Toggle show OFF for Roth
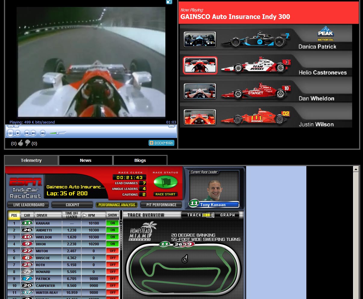The image size is (363, 299). point(113,265)
